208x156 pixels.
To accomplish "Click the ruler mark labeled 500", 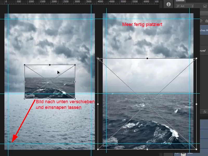I will tap(19, 2).
